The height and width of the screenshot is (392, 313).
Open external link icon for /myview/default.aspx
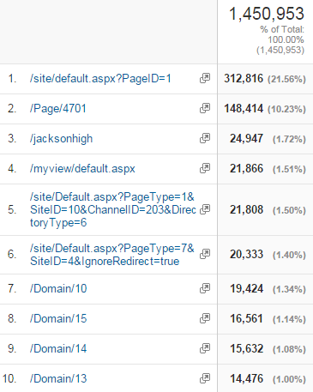(205, 168)
